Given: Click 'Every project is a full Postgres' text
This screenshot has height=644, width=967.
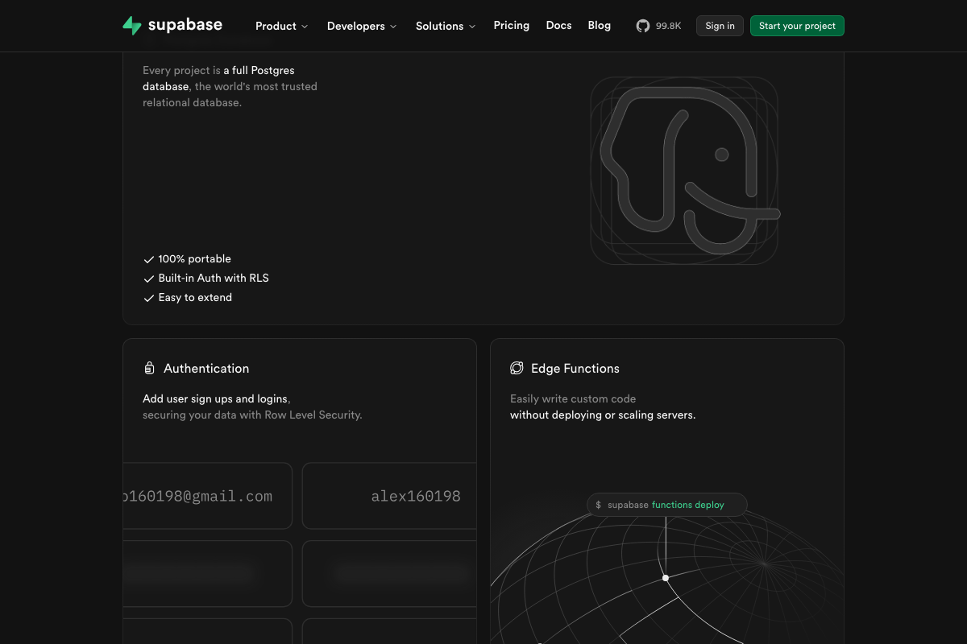Looking at the screenshot, I should [218, 70].
